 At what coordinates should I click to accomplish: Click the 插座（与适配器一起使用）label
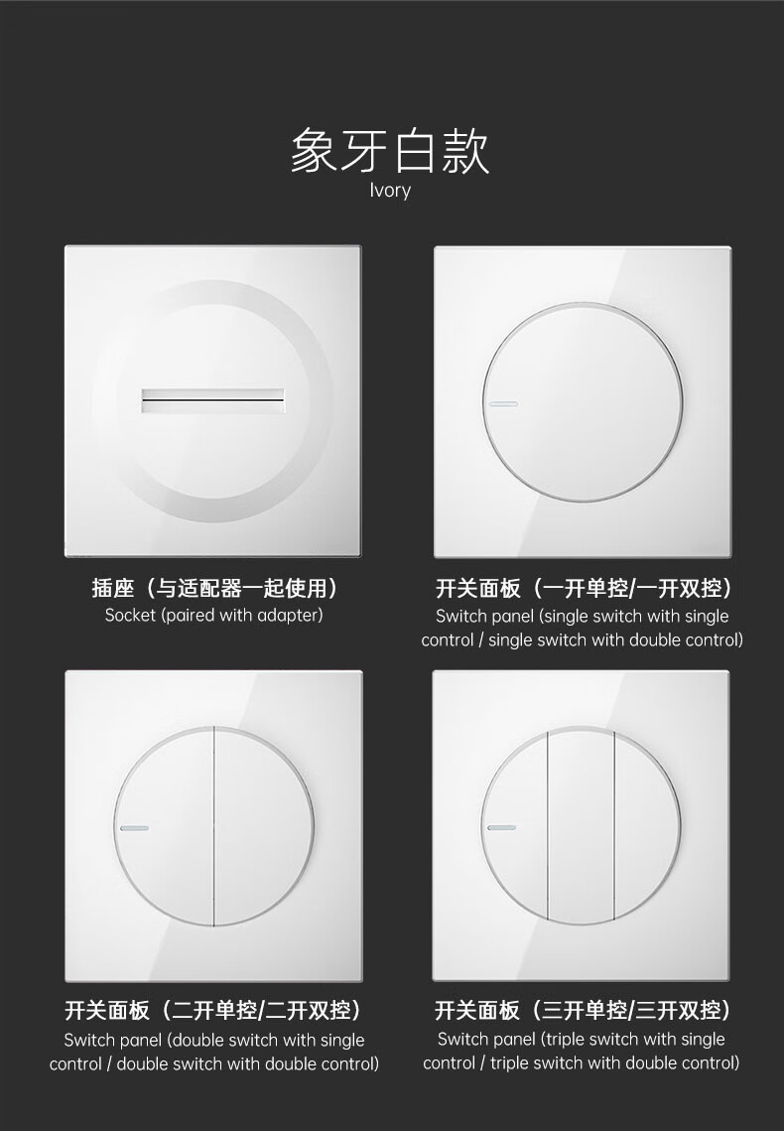point(214,588)
